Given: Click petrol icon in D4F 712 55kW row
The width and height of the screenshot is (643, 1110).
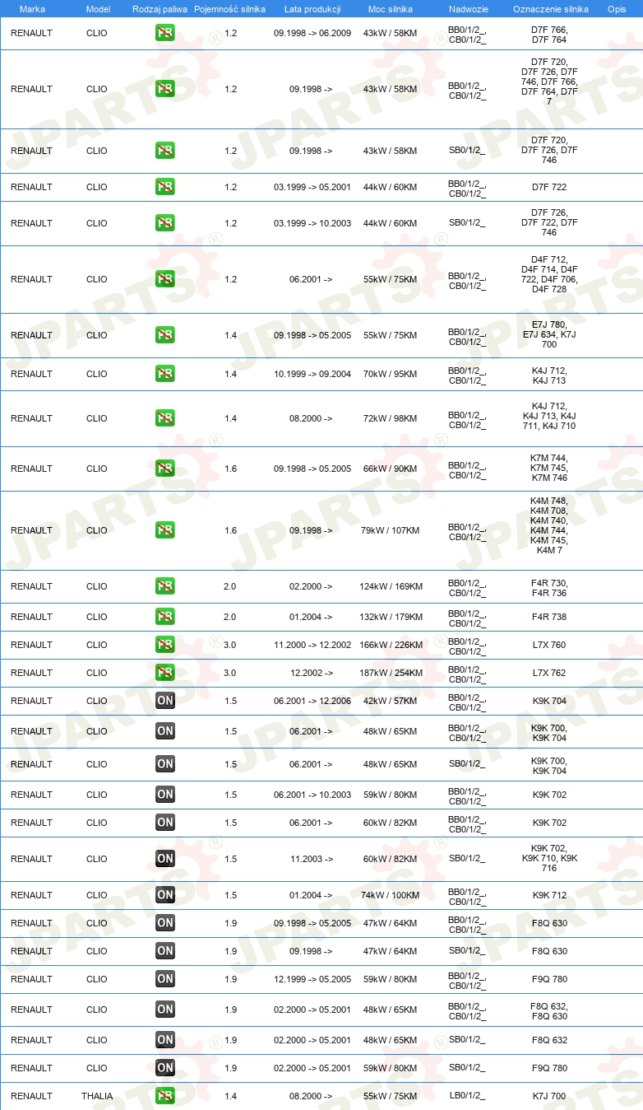Looking at the screenshot, I should pyautogui.click(x=165, y=279).
